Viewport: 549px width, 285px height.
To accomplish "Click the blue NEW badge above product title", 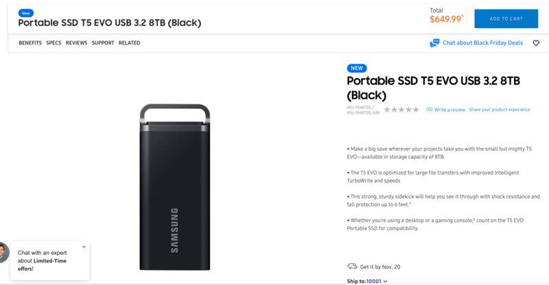I will 357,69.
